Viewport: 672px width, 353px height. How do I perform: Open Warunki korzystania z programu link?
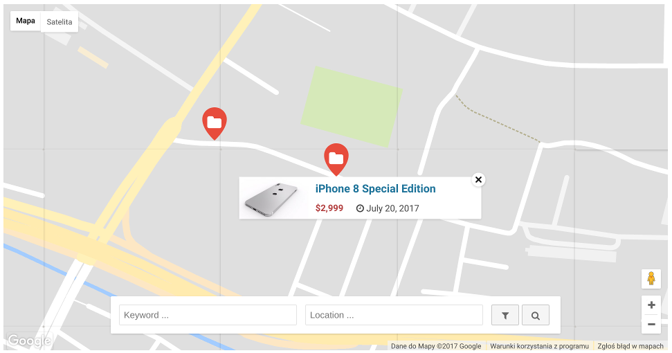pos(539,346)
